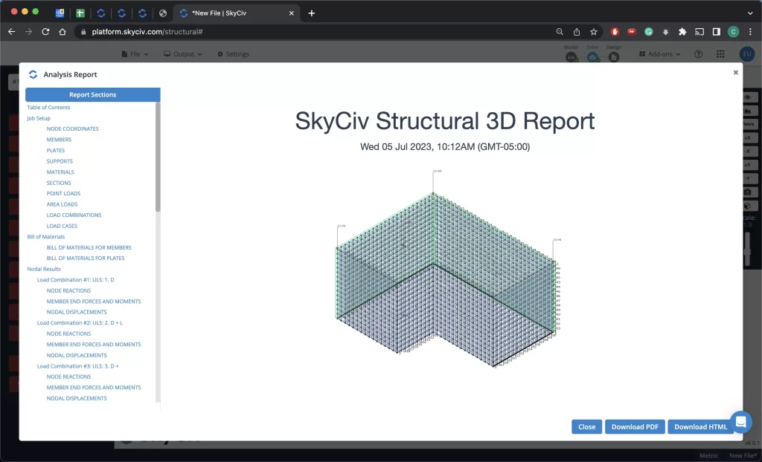The width and height of the screenshot is (762, 462).
Task: Click the zoom magnifier icon in address bar
Action: 560,31
